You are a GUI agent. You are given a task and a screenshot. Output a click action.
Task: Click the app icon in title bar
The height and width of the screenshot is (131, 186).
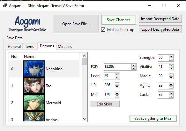tap(5, 5)
